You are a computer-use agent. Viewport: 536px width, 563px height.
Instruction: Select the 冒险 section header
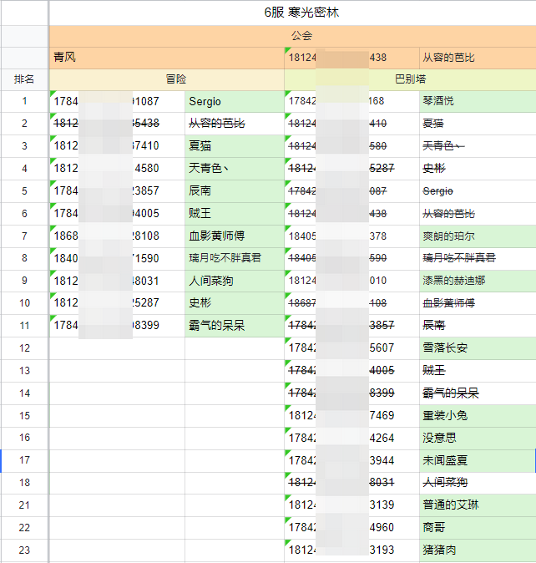[175, 79]
